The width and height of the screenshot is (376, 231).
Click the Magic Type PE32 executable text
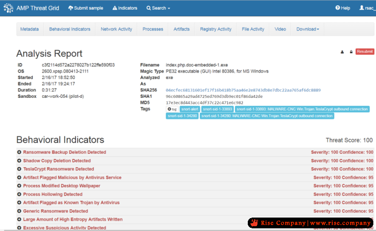(x=217, y=71)
